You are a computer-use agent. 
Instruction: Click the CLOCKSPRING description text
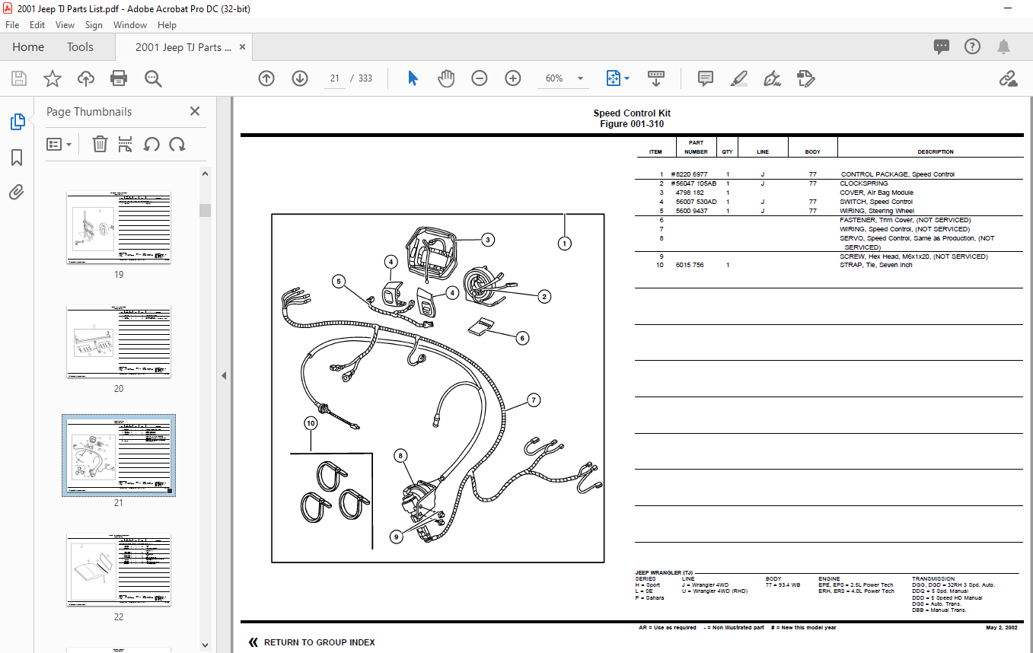tap(864, 183)
